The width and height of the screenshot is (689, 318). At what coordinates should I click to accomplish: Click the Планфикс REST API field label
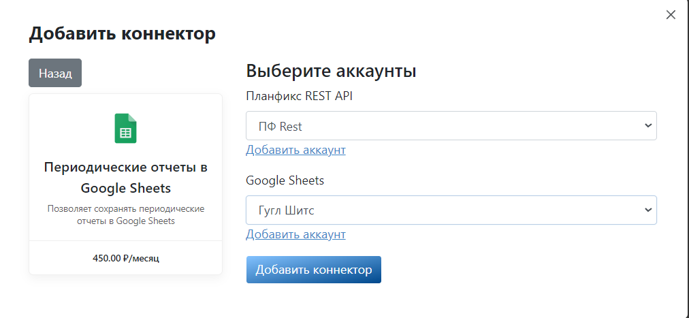[x=300, y=96]
